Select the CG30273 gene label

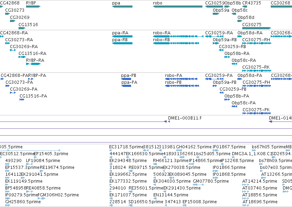15,10
